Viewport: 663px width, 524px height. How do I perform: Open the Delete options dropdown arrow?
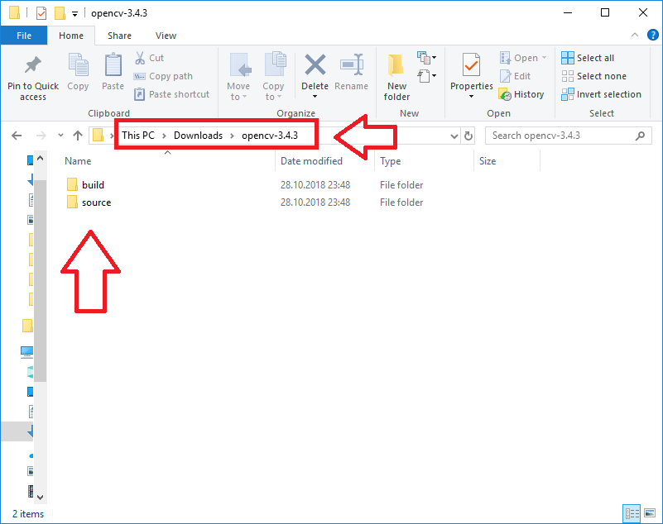[315, 97]
